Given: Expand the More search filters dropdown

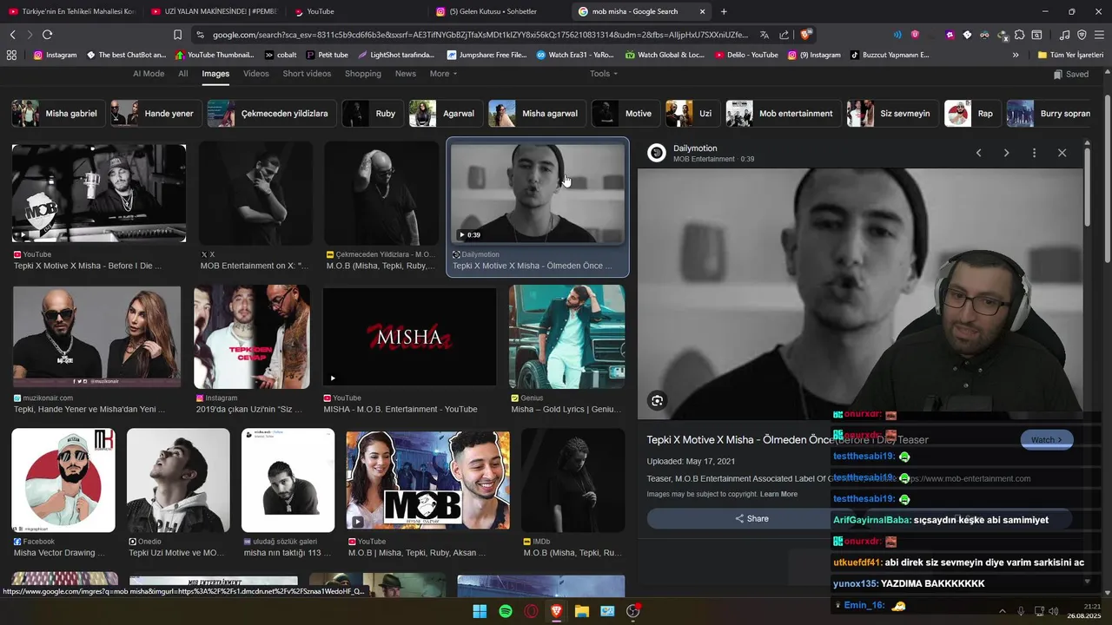Looking at the screenshot, I should point(443,74).
